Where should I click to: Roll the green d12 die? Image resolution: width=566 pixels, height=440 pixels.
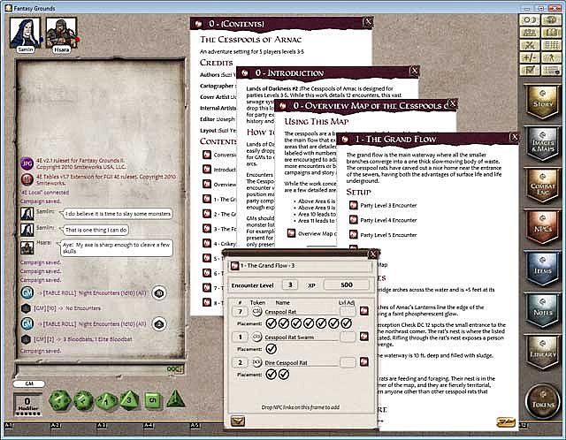(x=83, y=400)
